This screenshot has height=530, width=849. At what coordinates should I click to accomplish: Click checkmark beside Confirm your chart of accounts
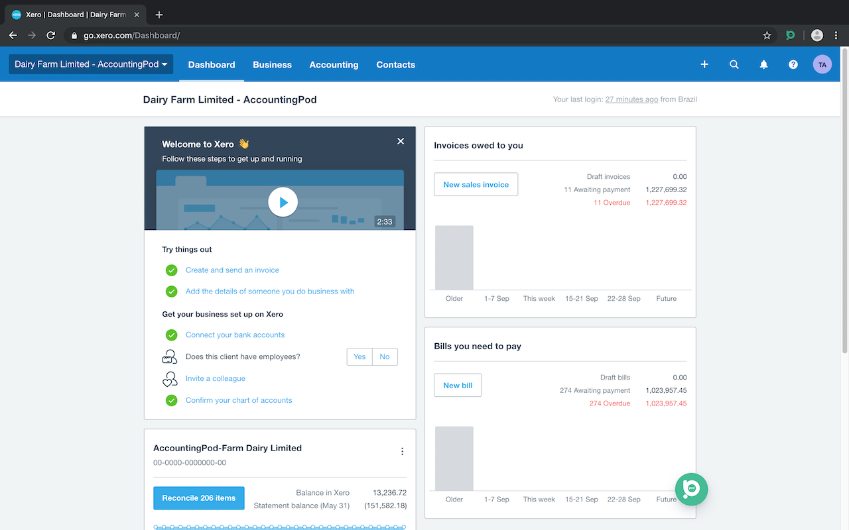tap(171, 400)
